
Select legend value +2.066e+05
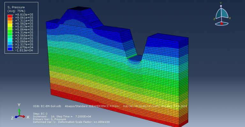tap(24, 41)
